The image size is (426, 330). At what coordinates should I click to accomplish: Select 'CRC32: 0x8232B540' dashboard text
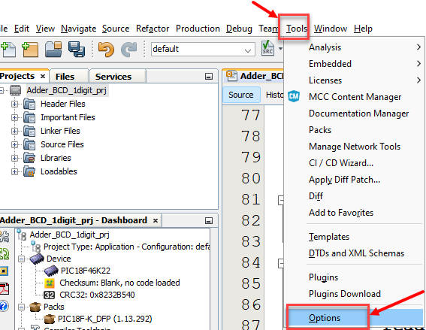(x=97, y=295)
